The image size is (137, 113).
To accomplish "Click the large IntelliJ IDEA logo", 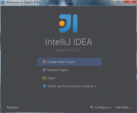I will tap(68, 23).
